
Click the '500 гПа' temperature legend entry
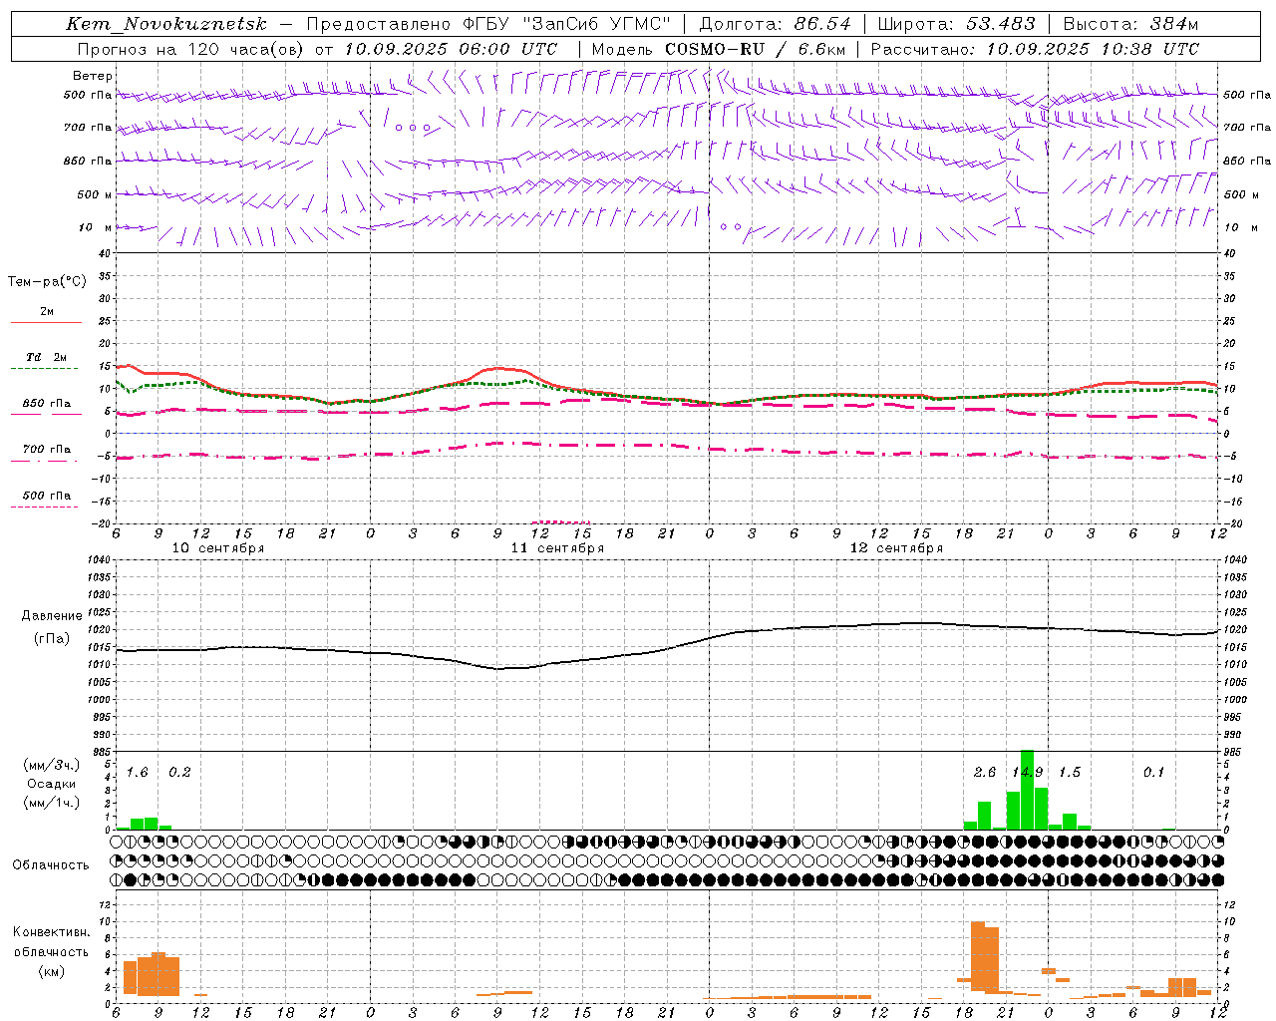(46, 496)
